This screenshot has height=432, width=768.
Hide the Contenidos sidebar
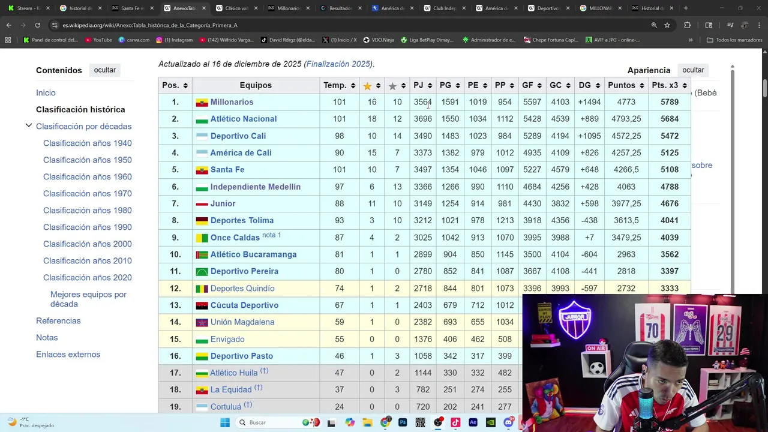(104, 70)
